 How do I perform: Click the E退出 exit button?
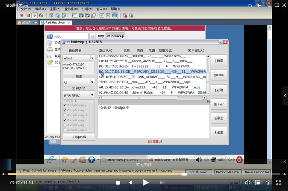tap(219, 132)
